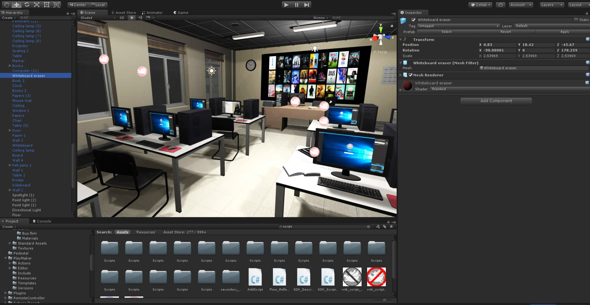Pause the game playback
The image size is (590, 305).
(296, 5)
